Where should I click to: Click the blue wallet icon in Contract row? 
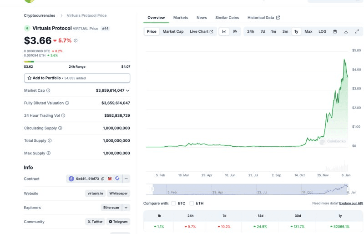click(x=117, y=179)
